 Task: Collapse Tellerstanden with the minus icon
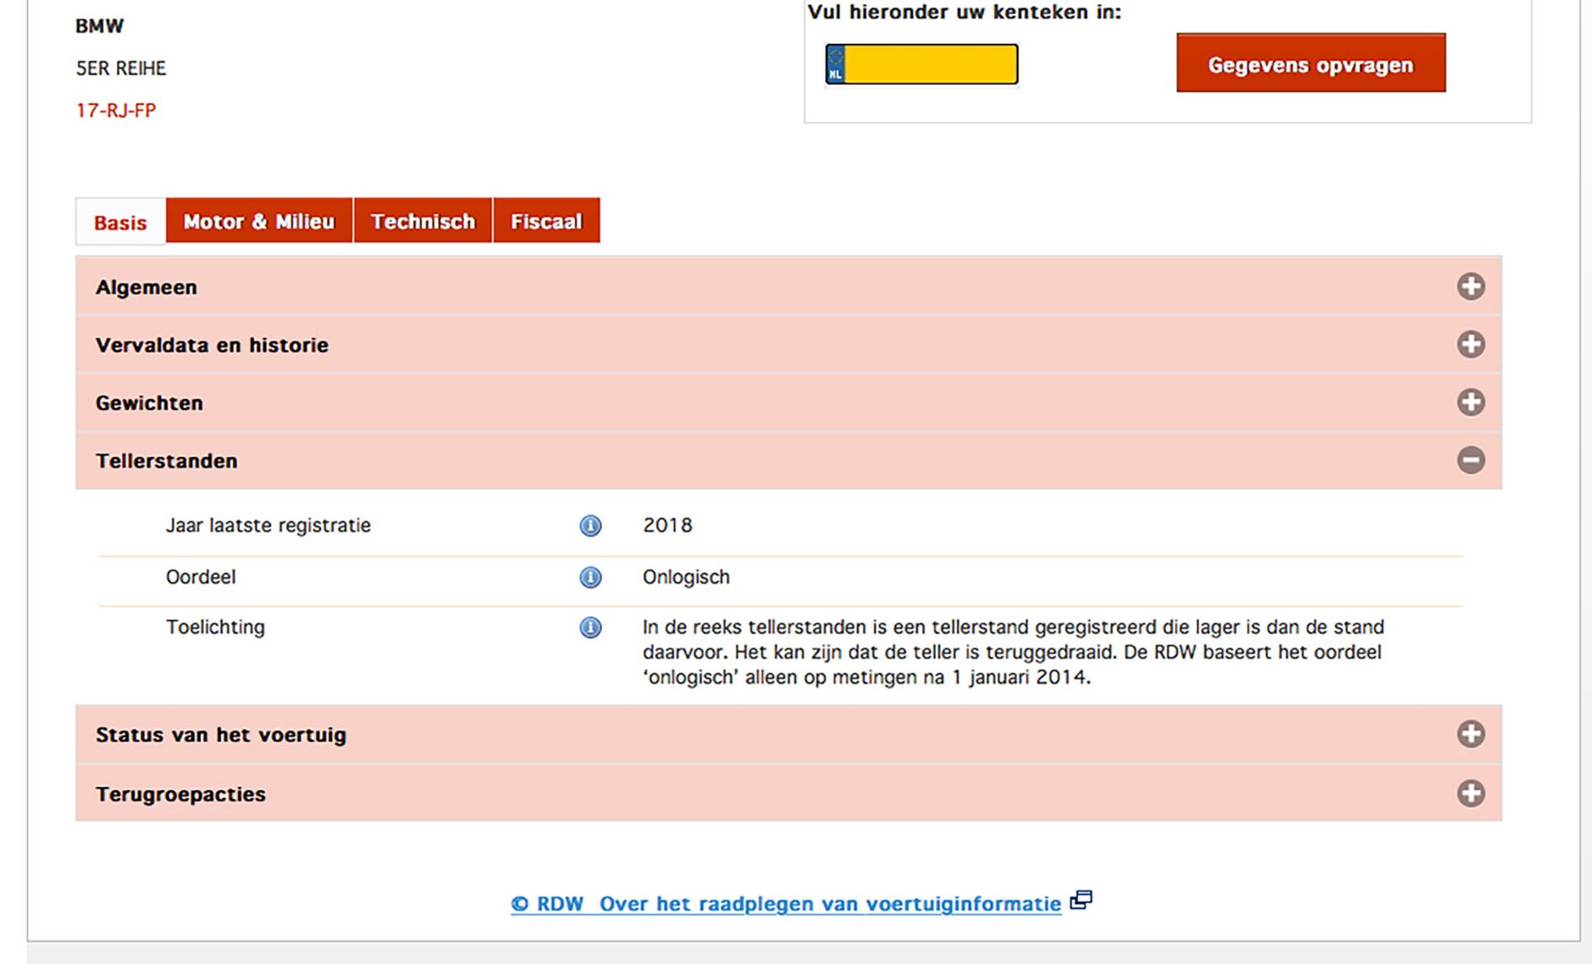[x=1471, y=460]
